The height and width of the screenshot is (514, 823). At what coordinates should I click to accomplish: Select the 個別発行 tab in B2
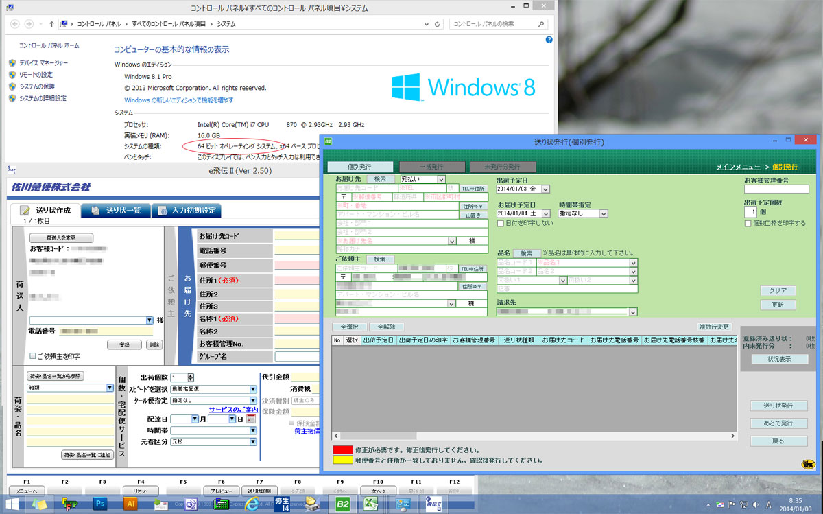point(361,167)
